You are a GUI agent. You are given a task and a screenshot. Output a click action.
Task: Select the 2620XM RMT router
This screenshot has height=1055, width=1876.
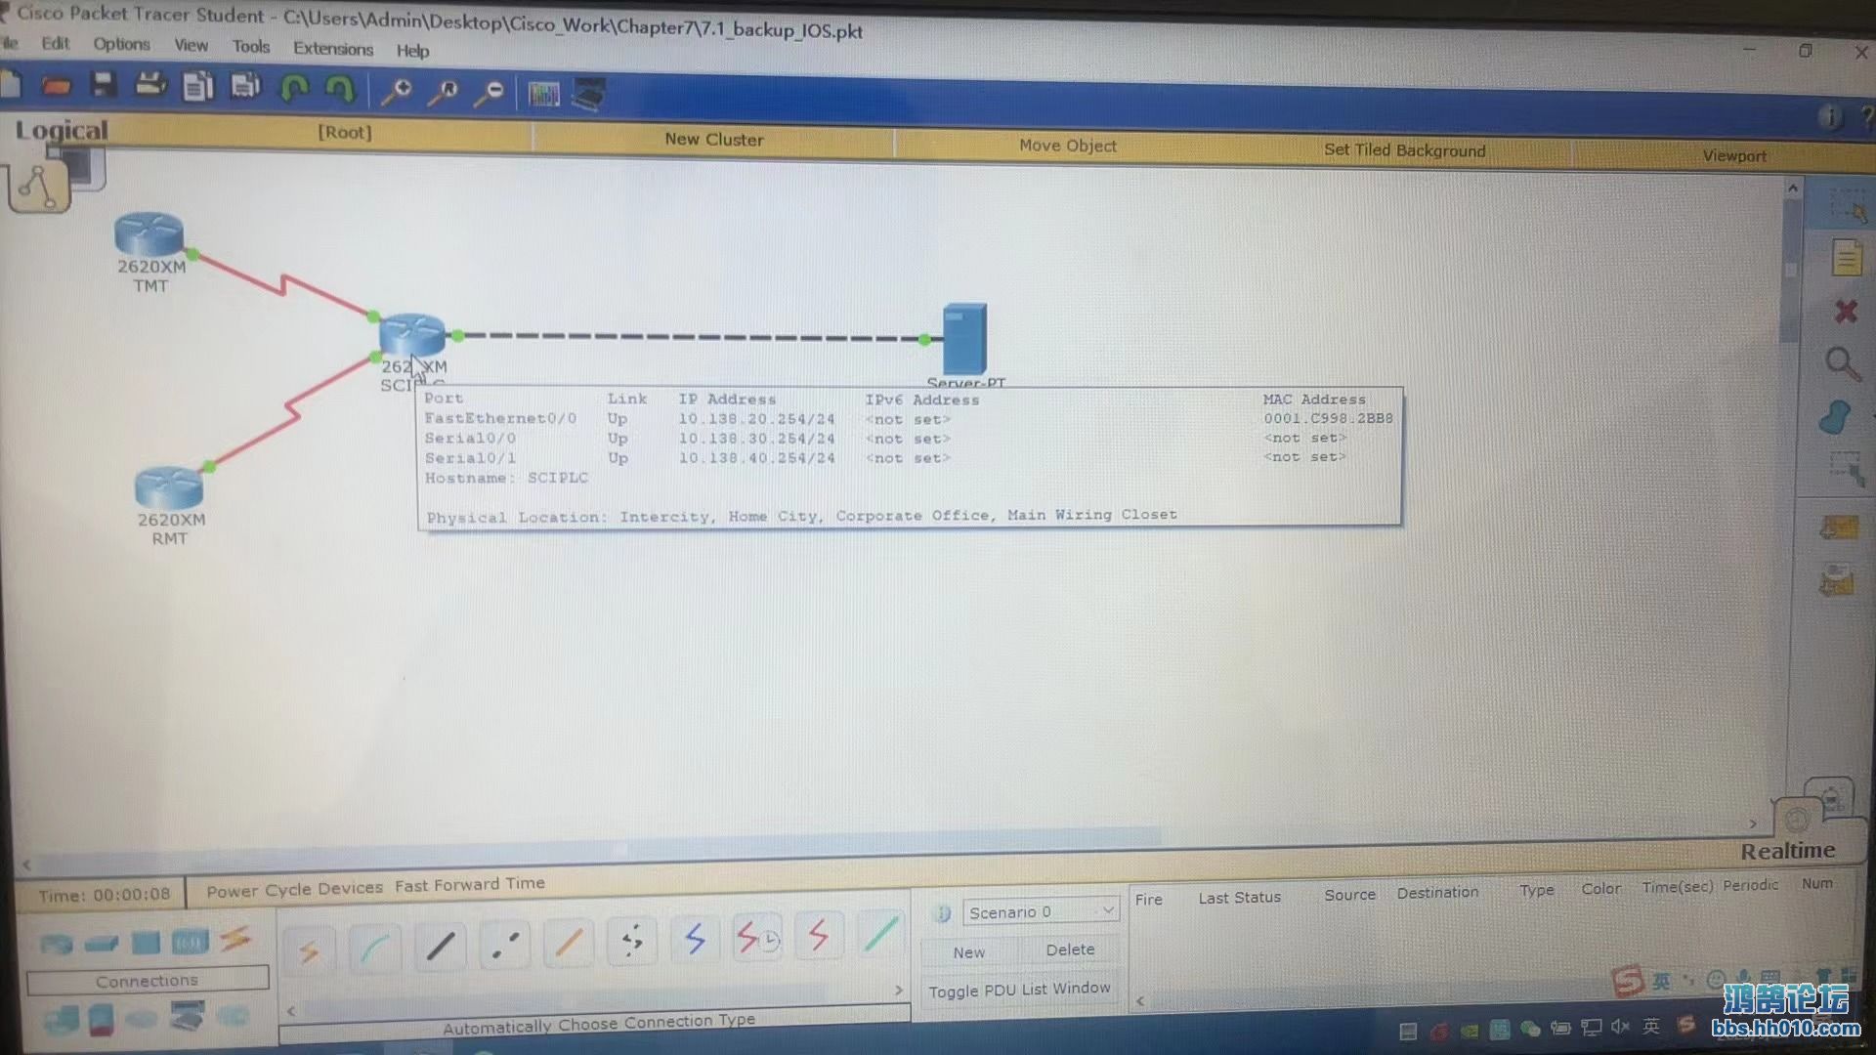pyautogui.click(x=170, y=487)
